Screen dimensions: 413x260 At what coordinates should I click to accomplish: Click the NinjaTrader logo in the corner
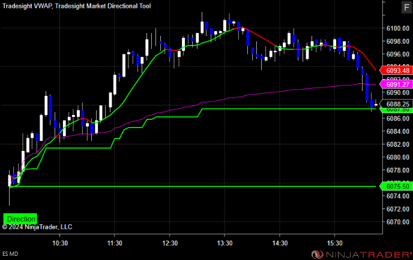click(x=361, y=254)
